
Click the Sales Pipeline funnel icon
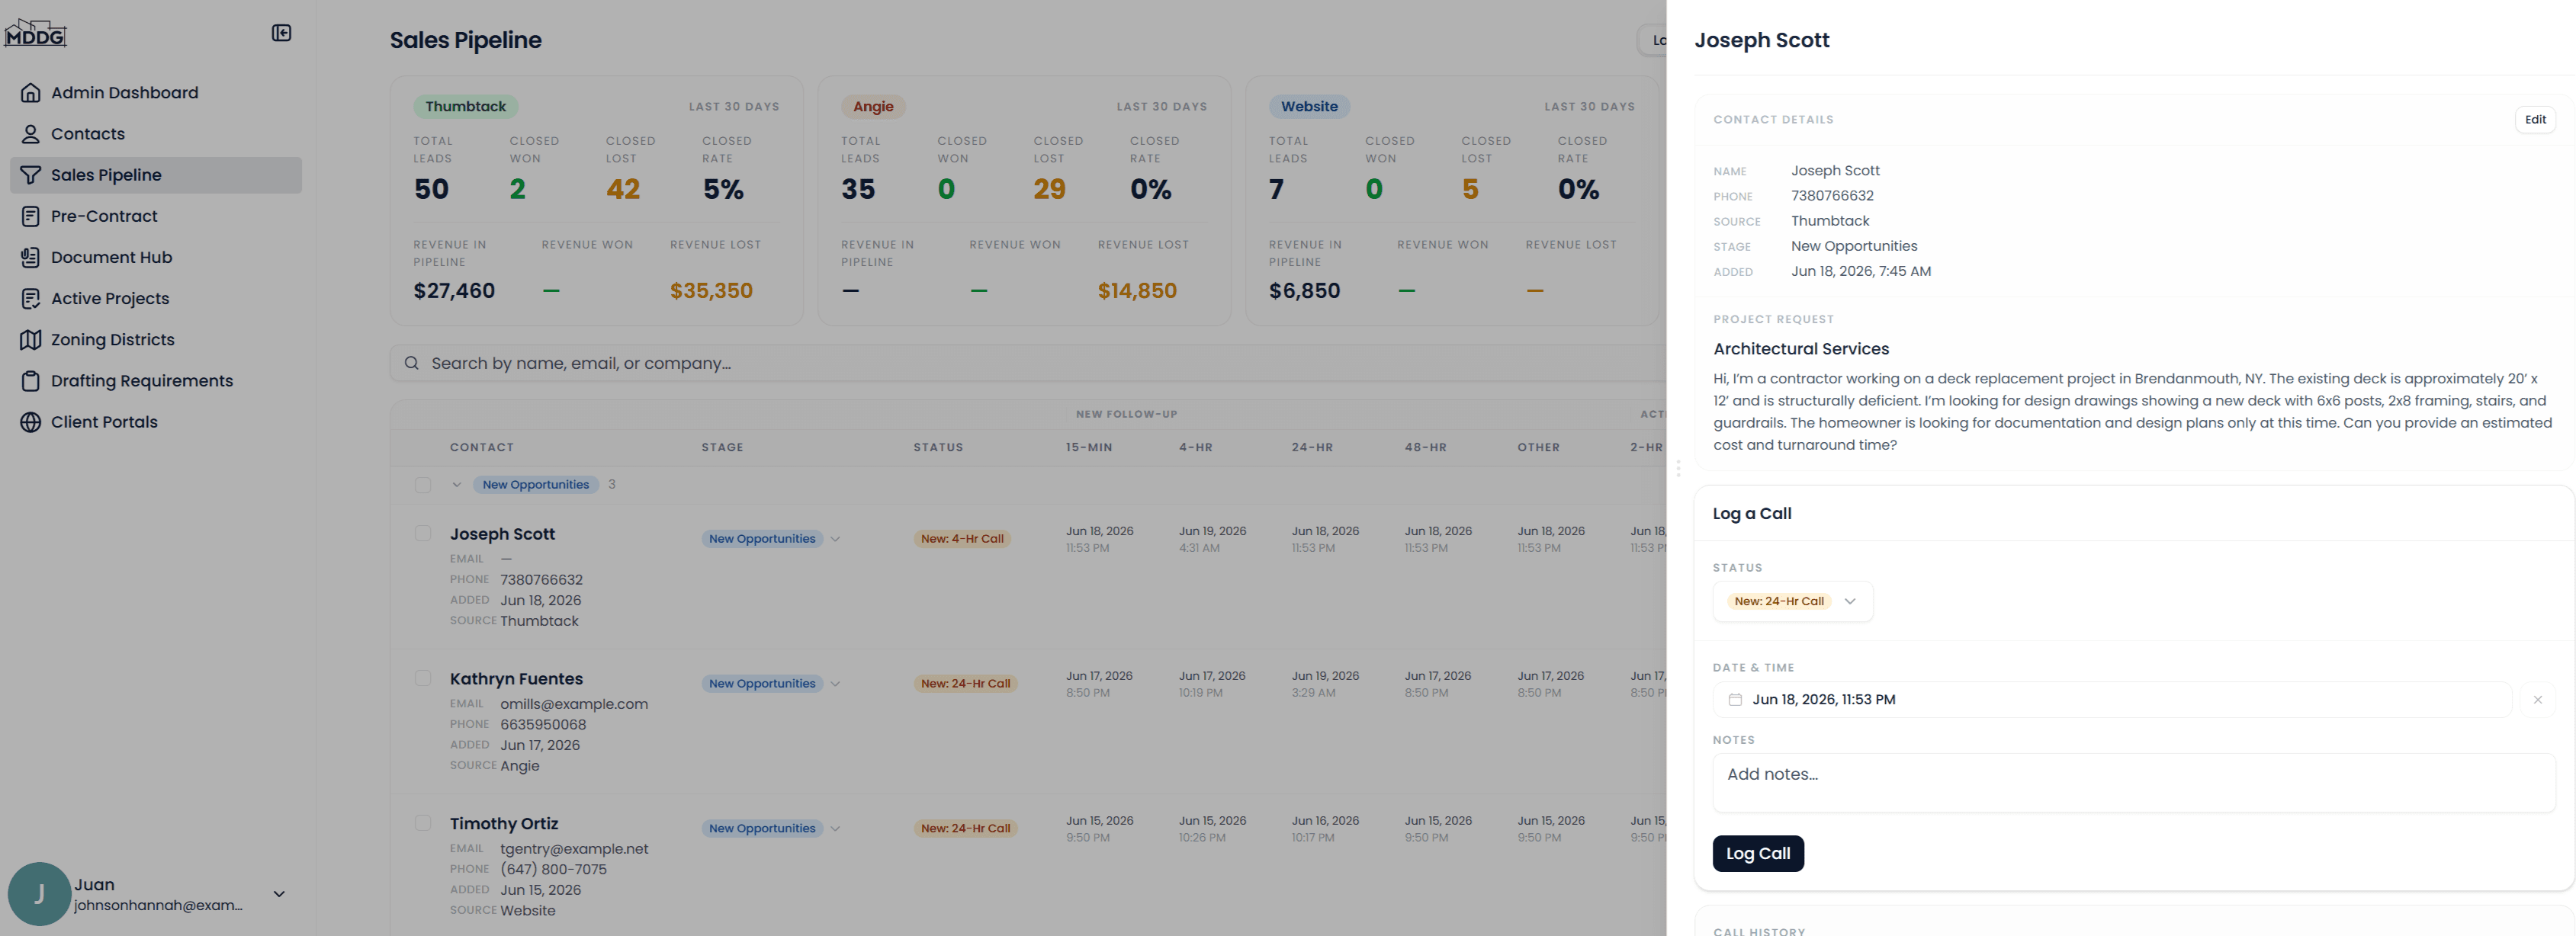pos(31,175)
